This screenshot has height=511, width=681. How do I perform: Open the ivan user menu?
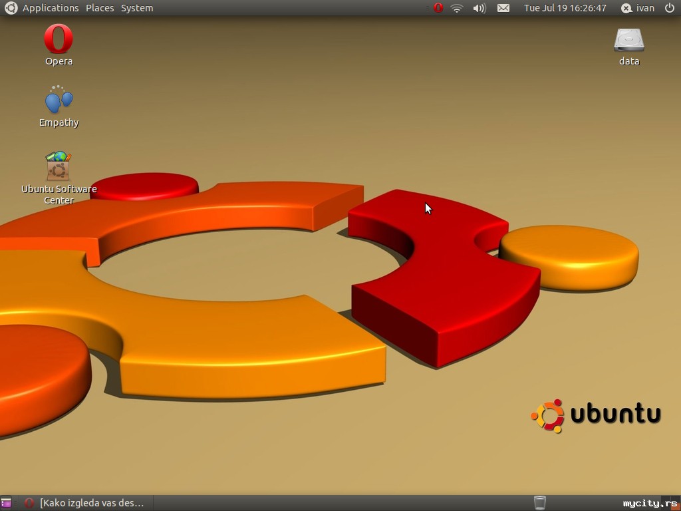(638, 8)
